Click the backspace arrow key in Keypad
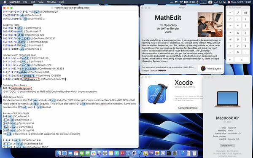This screenshot has width=253, height=158. click(x=230, y=60)
